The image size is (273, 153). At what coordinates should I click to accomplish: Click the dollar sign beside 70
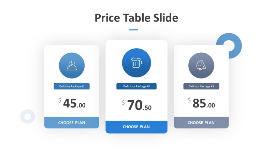124,102
